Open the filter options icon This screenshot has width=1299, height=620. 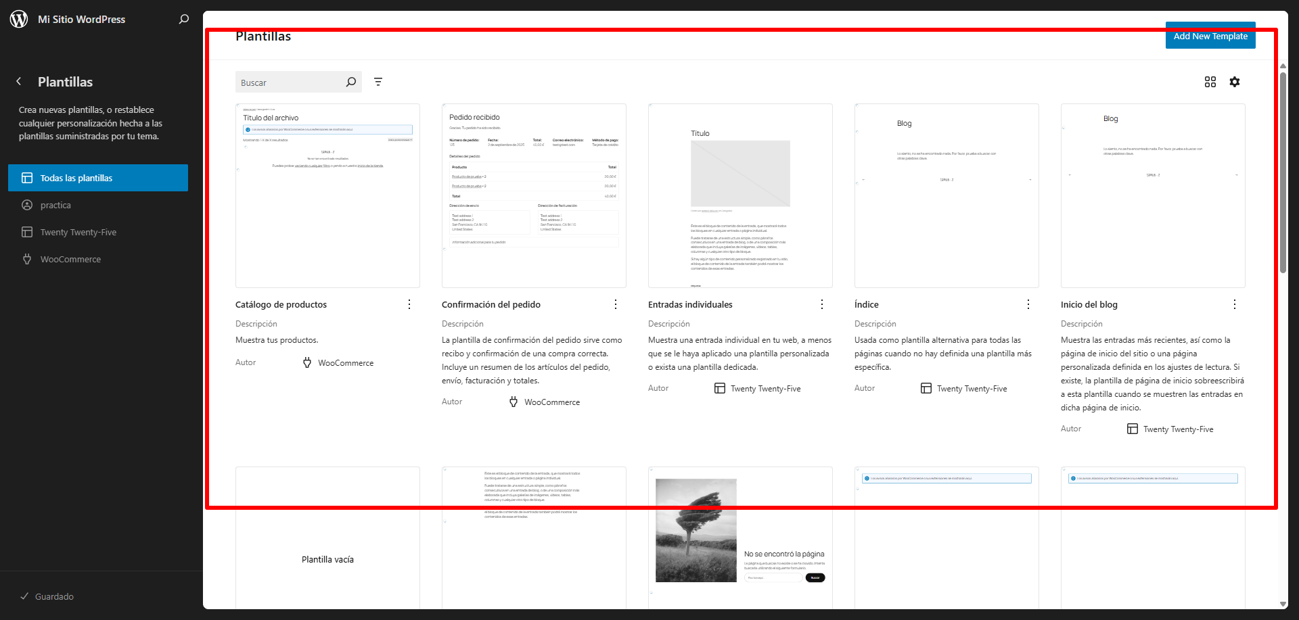coord(378,82)
